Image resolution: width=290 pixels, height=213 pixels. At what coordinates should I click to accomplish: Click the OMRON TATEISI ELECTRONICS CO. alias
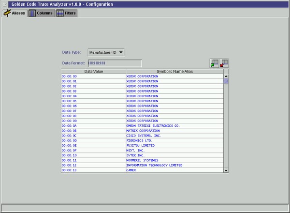click(x=174, y=126)
